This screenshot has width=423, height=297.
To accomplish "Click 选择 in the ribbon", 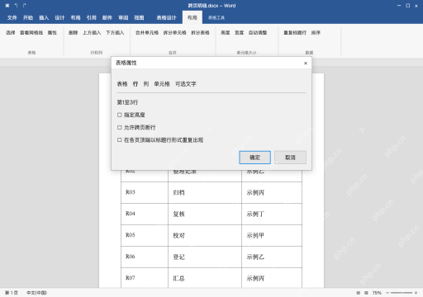I will click(x=11, y=33).
